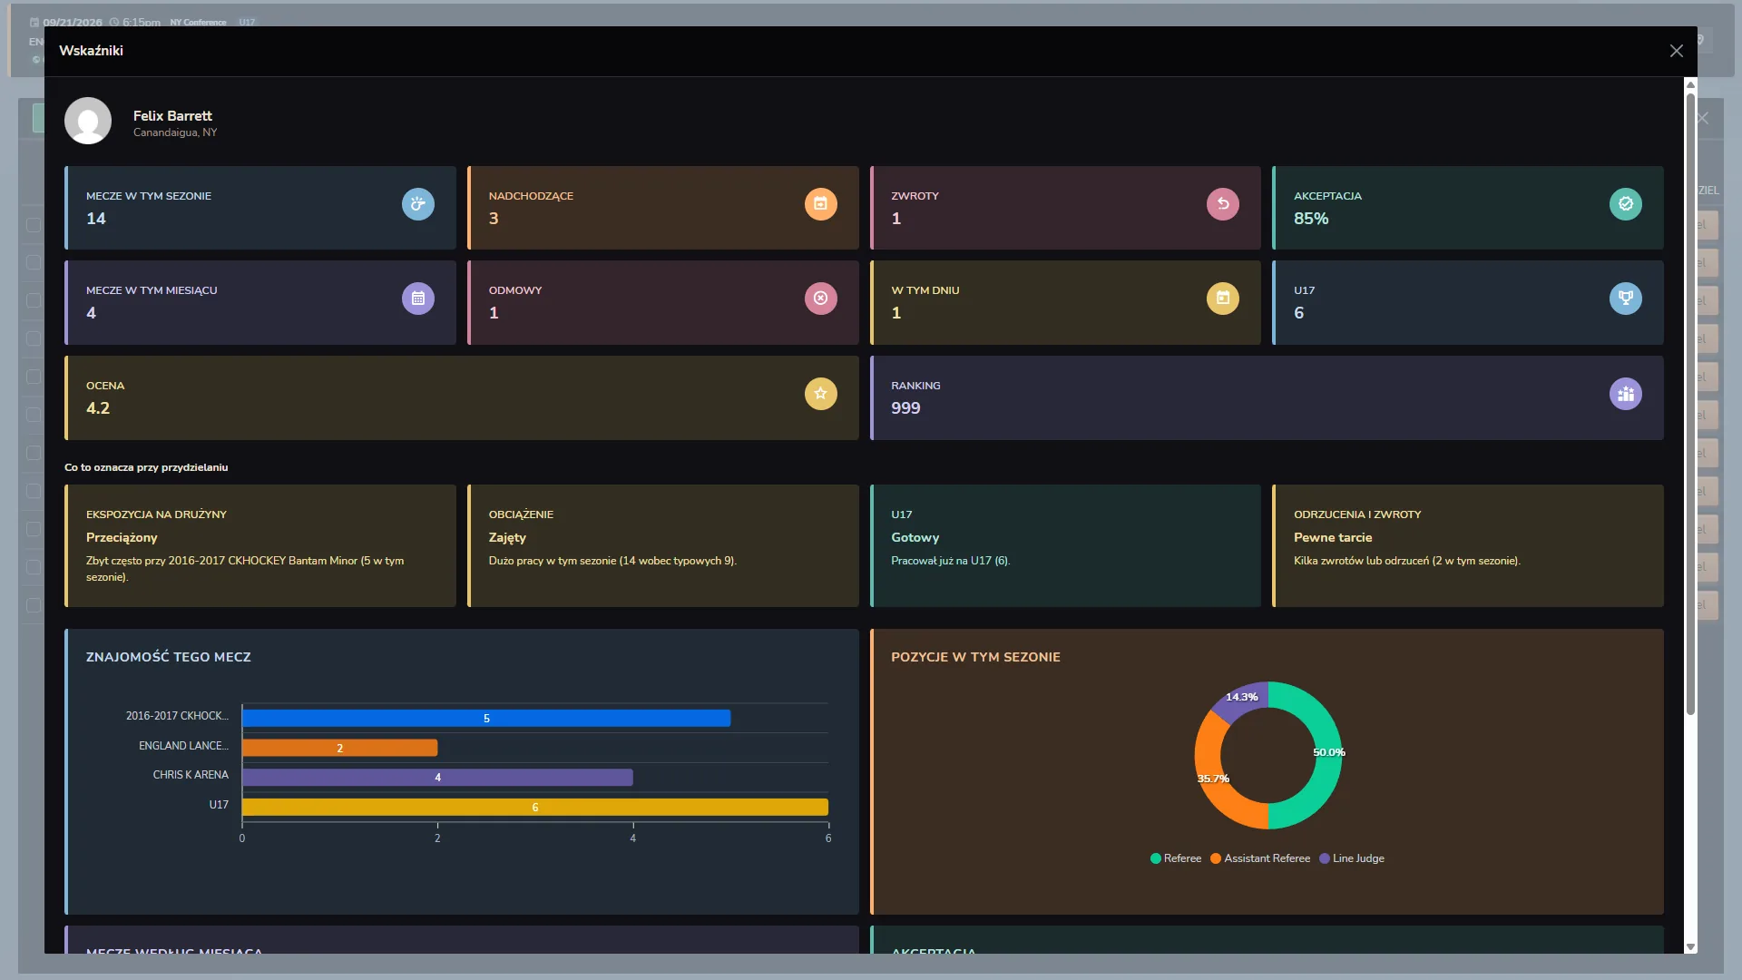Screen dimensions: 1742x980
Task: Click the Mecze w tym miesiącu calendar icon
Action: [418, 299]
